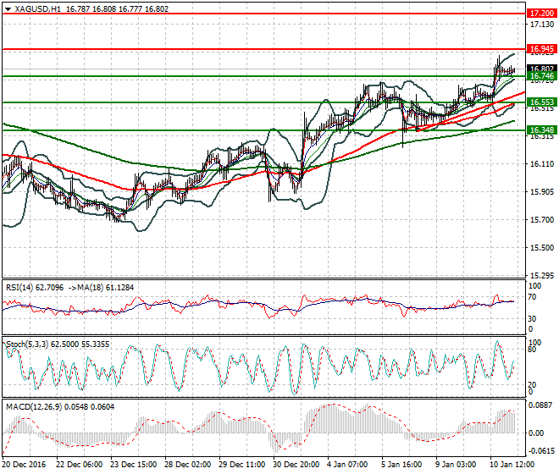The image size is (559, 474).
Task: Select the 28 Dec 02:00 time label
Action: pyautogui.click(x=187, y=465)
